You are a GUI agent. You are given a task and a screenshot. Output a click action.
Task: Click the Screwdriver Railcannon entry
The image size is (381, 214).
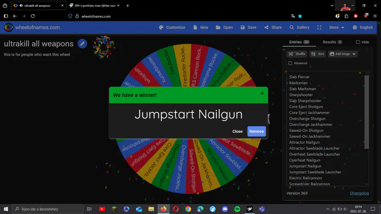[309, 184]
